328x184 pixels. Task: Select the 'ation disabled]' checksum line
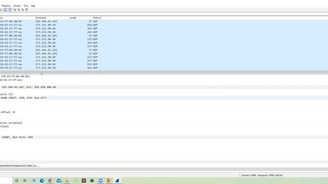click(x=164, y=123)
